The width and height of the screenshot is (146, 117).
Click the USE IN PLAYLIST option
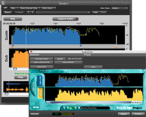pos(75,59)
